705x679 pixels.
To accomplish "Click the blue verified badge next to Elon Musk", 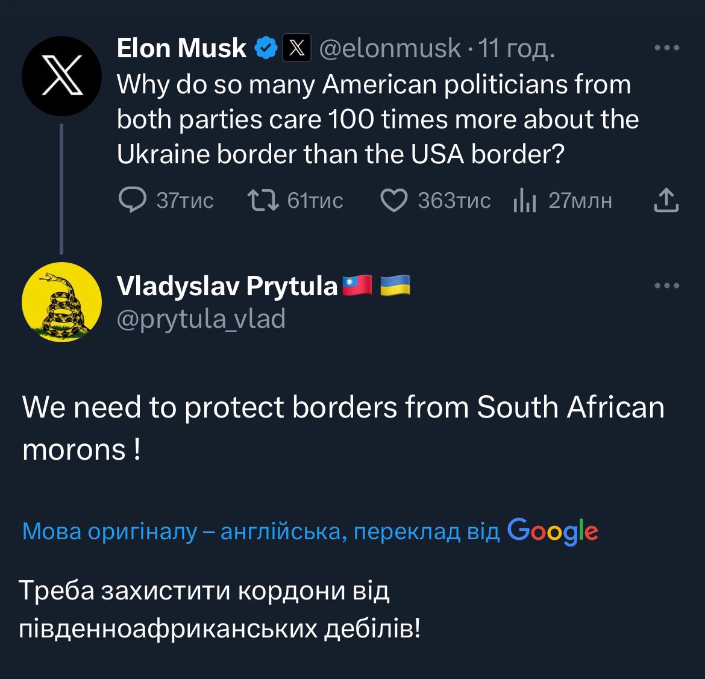I will [266, 48].
